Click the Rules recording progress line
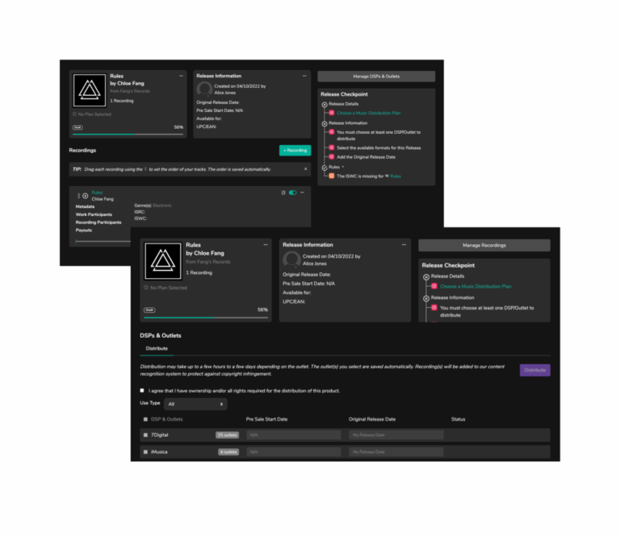This screenshot has width=620, height=536. click(103, 241)
